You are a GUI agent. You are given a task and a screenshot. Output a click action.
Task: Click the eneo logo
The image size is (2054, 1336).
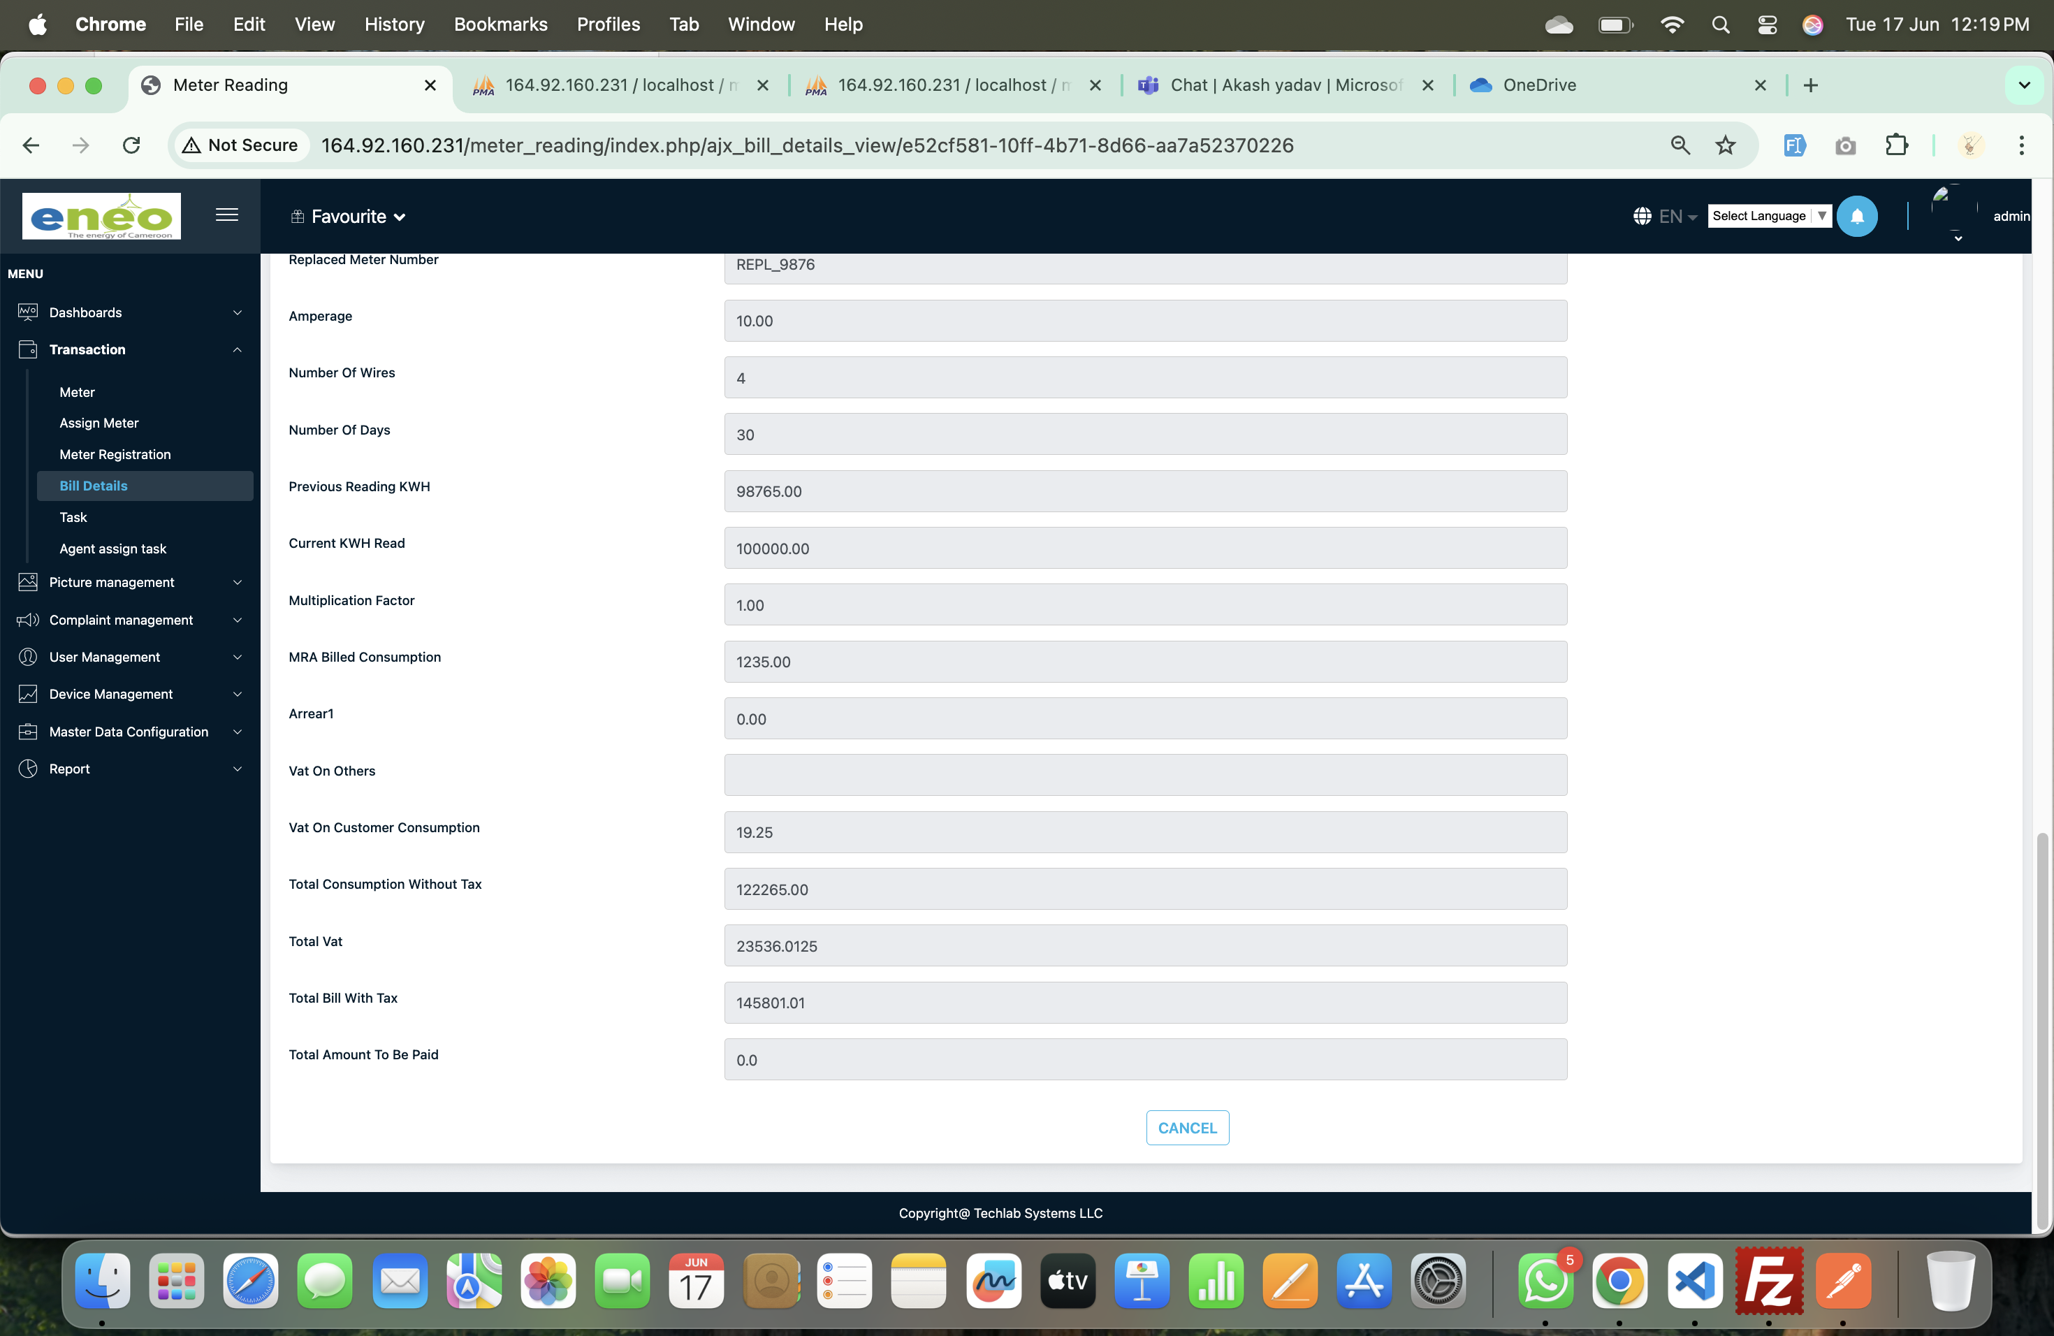click(102, 216)
